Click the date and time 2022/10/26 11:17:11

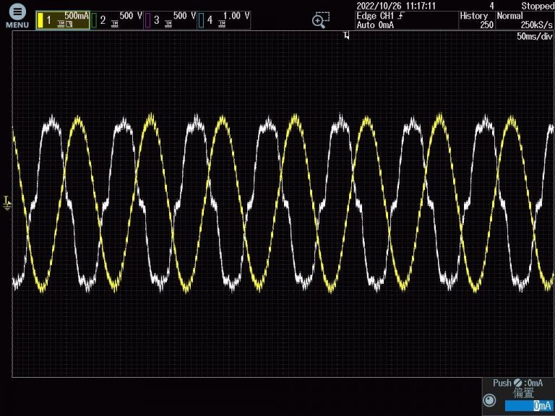coord(396,6)
